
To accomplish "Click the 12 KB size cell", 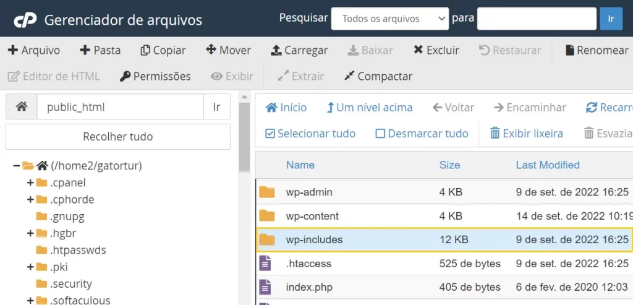I will 454,240.
